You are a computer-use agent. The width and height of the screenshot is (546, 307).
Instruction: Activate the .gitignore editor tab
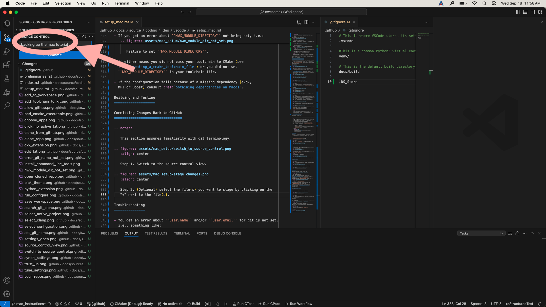tap(340, 22)
